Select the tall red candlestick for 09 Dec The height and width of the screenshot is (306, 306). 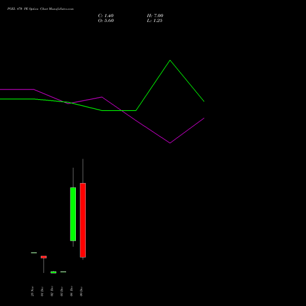coord(83,220)
